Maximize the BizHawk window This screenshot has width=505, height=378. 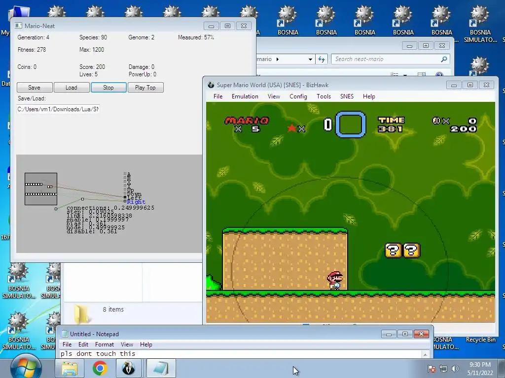tap(470, 85)
